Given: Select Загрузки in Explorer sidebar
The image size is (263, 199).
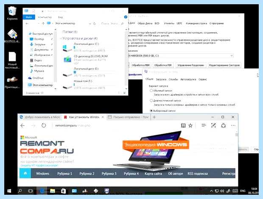Looking at the screenshot, I should point(40,44).
